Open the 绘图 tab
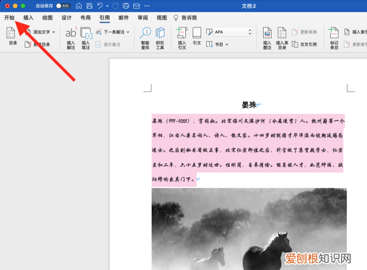Screen dimensions: 367x270 [47, 18]
